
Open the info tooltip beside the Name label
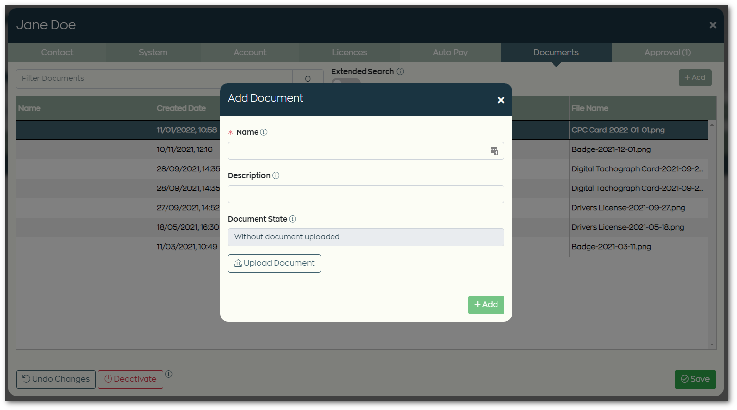[263, 132]
